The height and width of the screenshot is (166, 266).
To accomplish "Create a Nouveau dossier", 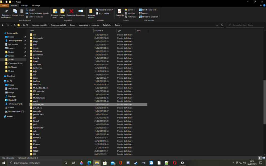I will (91, 13).
